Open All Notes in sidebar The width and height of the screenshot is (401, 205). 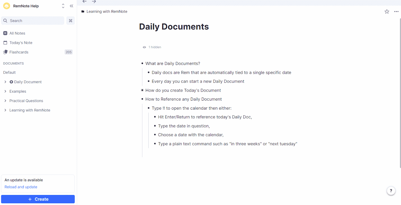[17, 33]
